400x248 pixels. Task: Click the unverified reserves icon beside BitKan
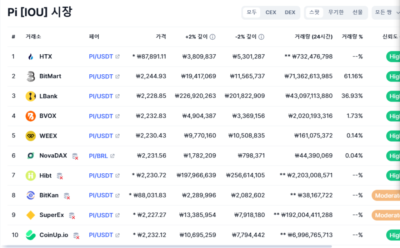67,196
